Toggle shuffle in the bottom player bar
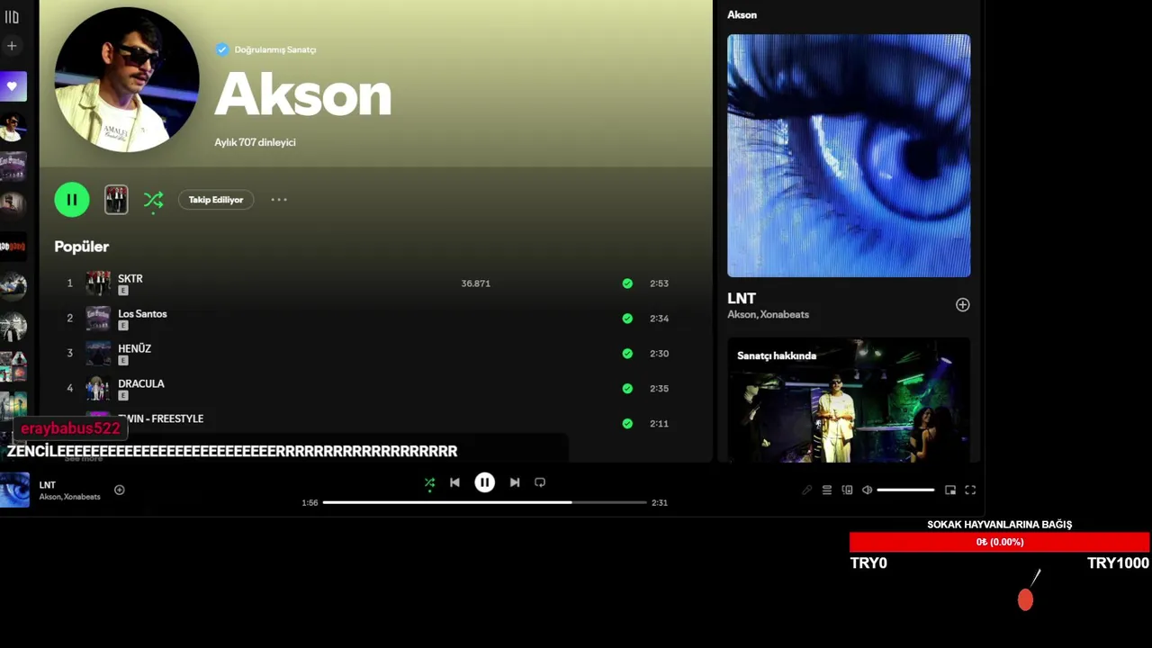 [x=429, y=482]
